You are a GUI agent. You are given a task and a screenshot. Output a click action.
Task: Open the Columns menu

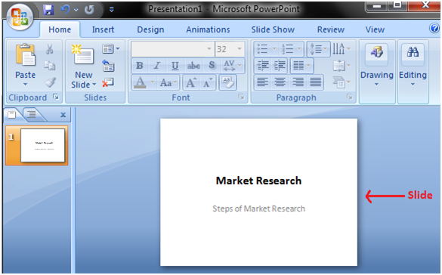pos(301,66)
